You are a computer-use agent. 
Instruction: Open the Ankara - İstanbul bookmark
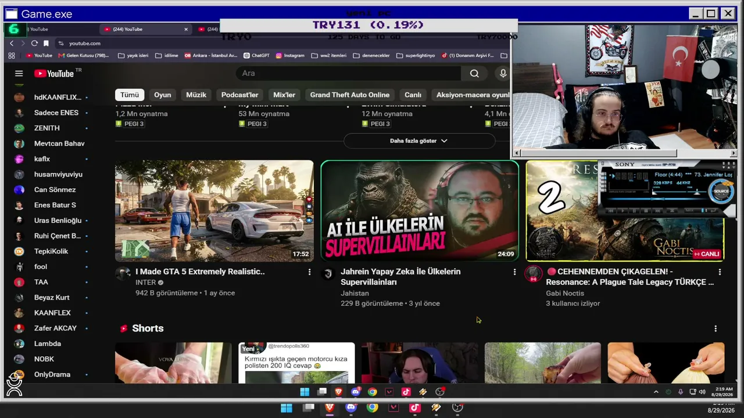[x=211, y=56]
